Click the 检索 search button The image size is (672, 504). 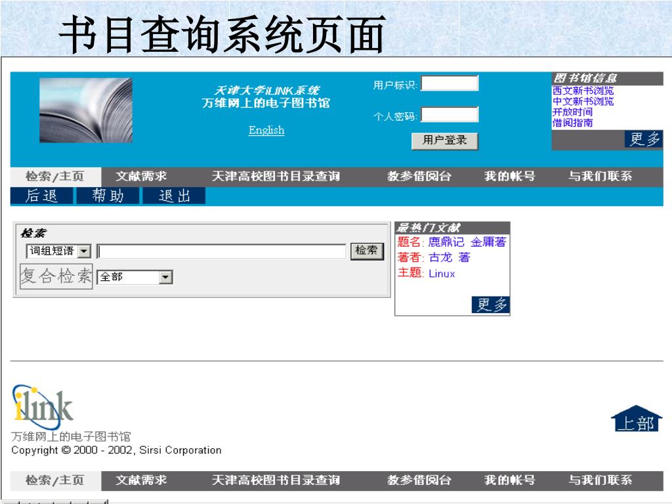[367, 251]
